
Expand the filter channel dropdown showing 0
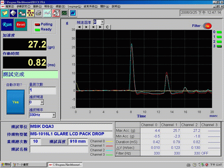[42, 102]
